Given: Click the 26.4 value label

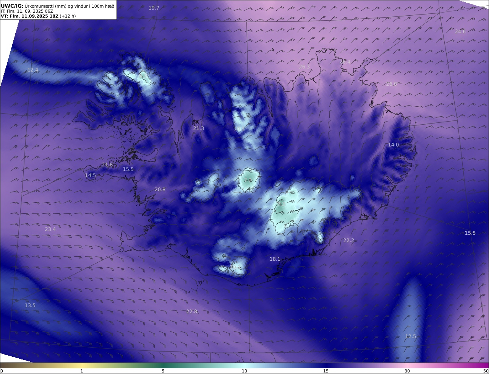Looking at the screenshot, I should pyautogui.click(x=345, y=62).
